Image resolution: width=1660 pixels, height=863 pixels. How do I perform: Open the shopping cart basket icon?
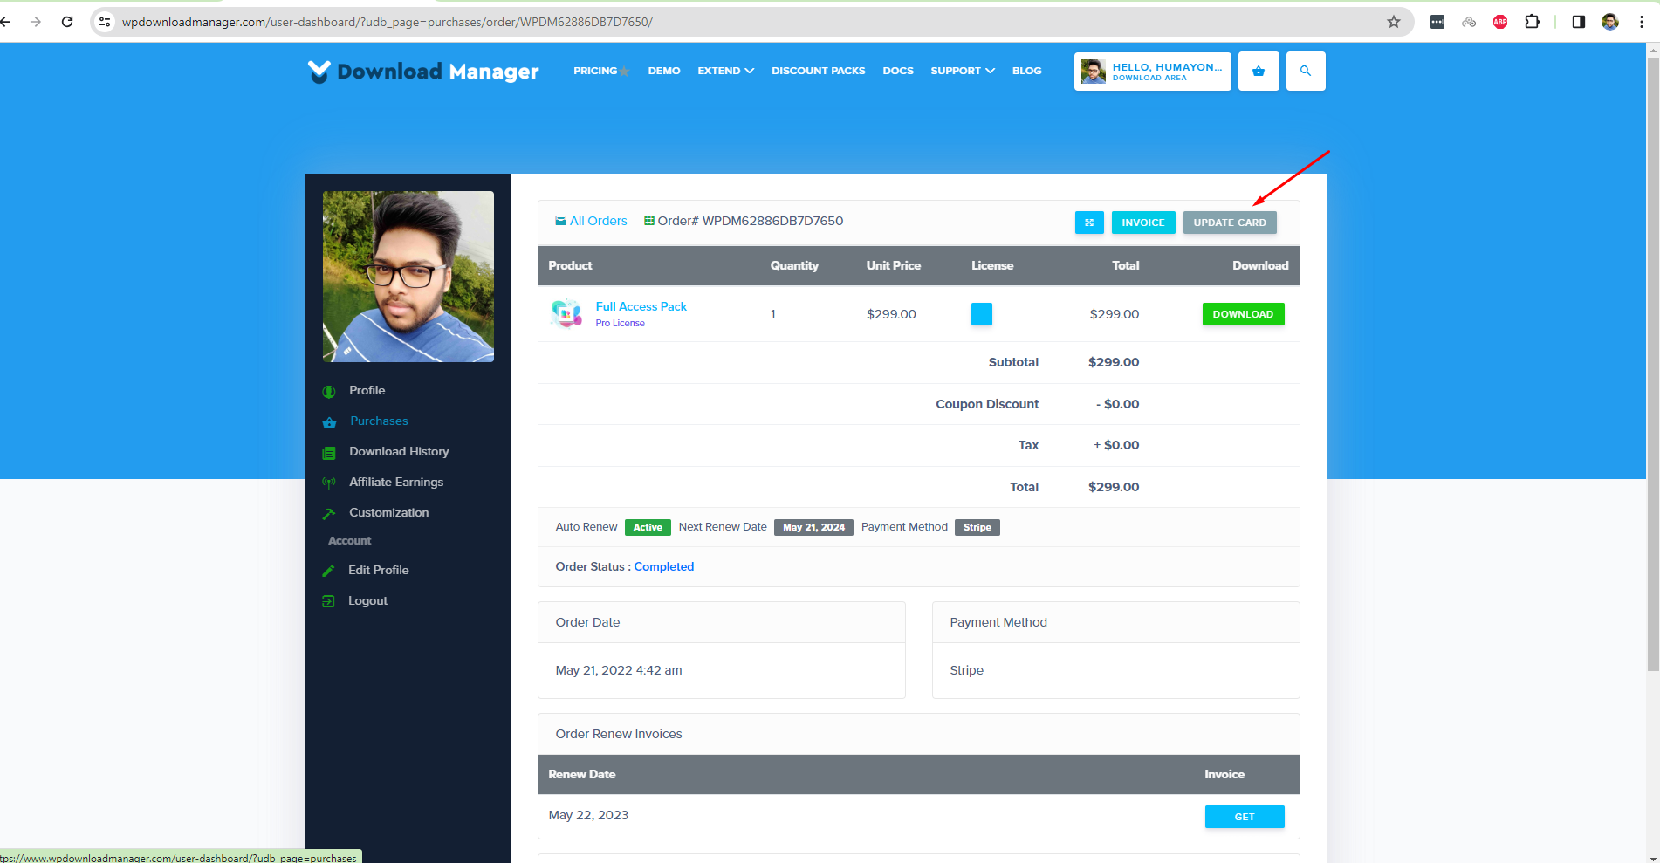point(1259,71)
